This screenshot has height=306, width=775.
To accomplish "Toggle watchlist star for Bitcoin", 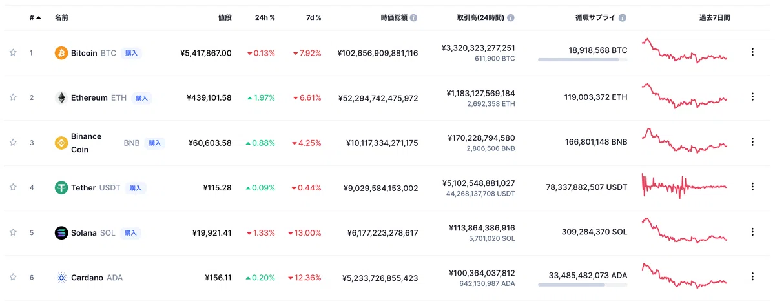I will coord(13,53).
